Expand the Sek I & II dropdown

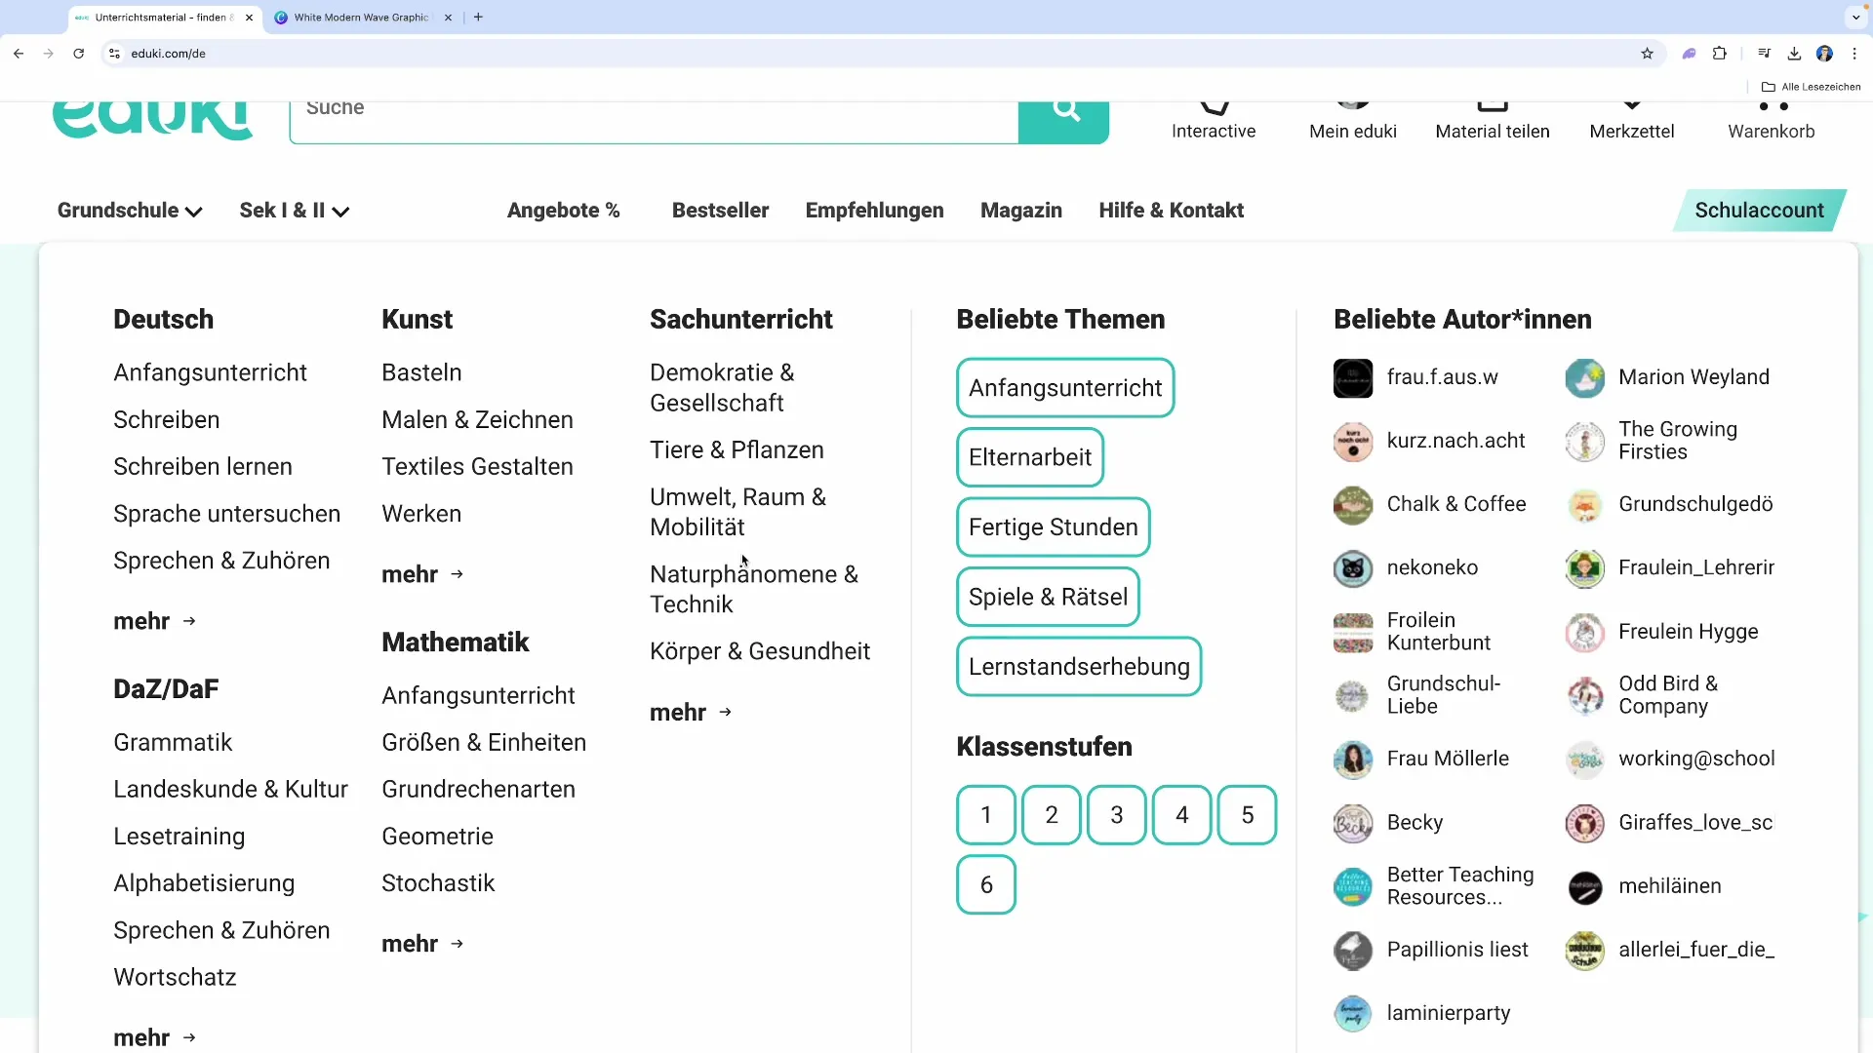[294, 211]
